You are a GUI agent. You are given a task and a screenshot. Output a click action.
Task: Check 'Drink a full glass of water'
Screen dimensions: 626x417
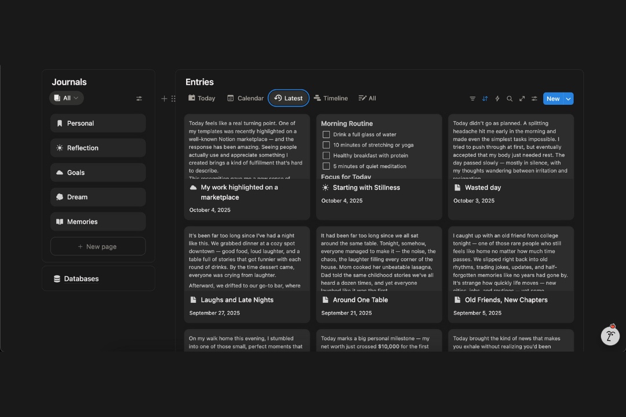[326, 134]
